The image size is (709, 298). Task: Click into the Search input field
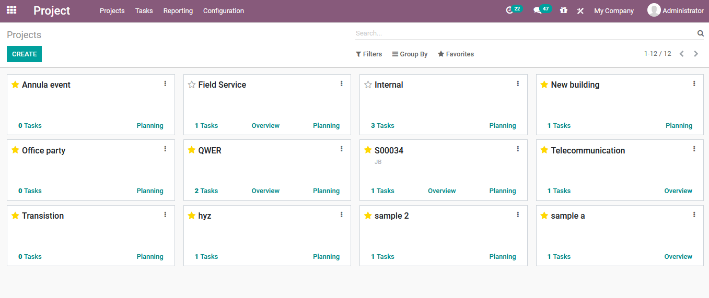522,33
